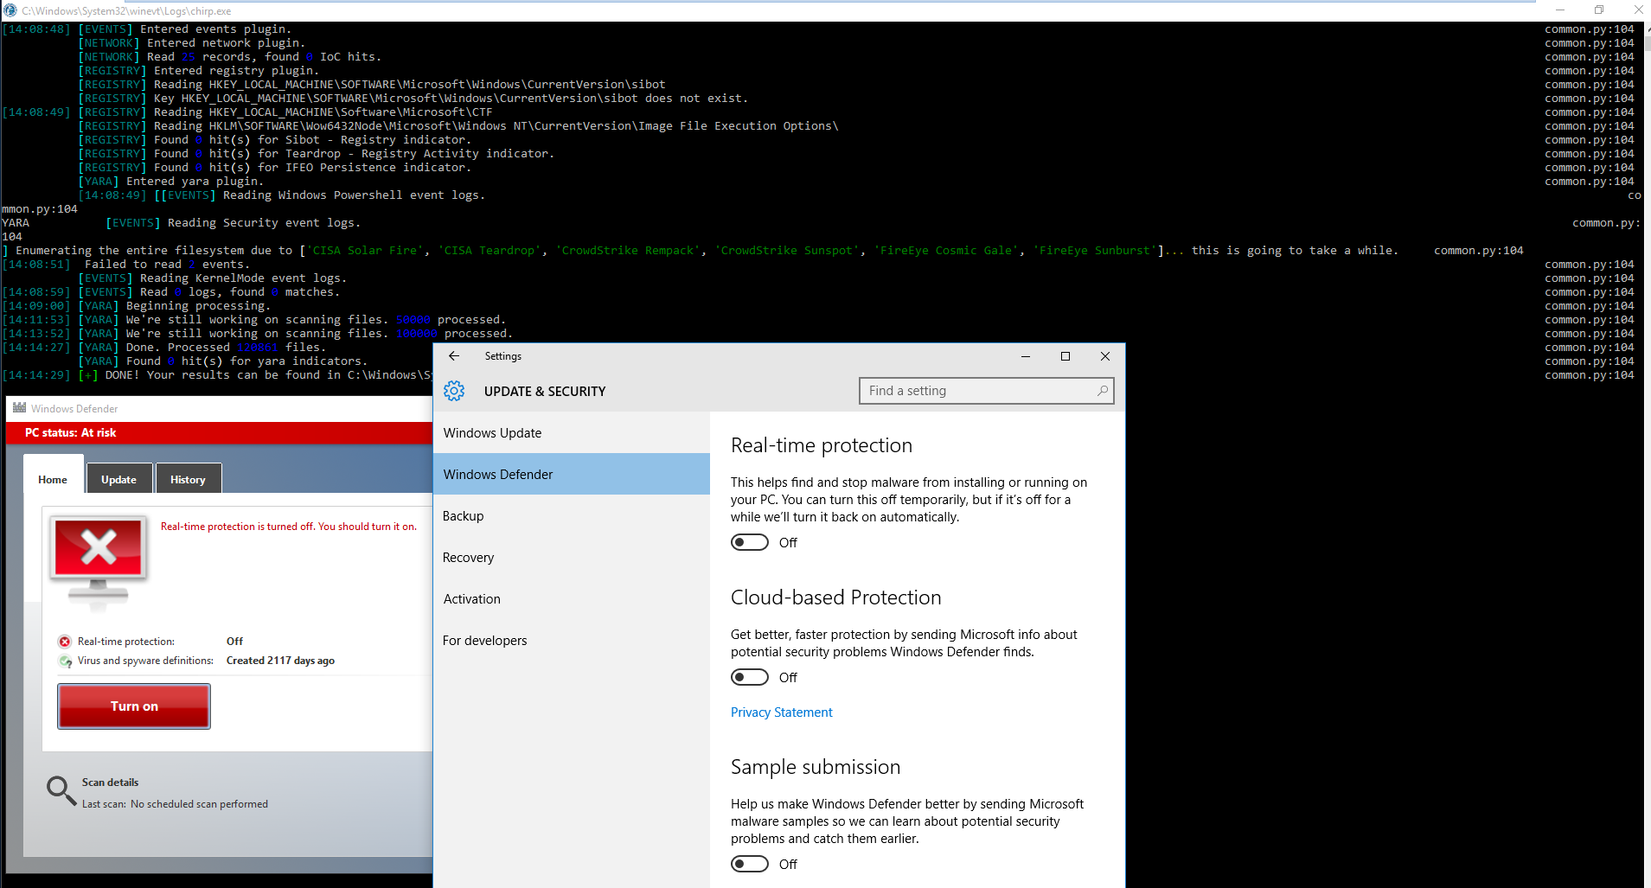Click the red error icon beside Real-time protection

65,641
